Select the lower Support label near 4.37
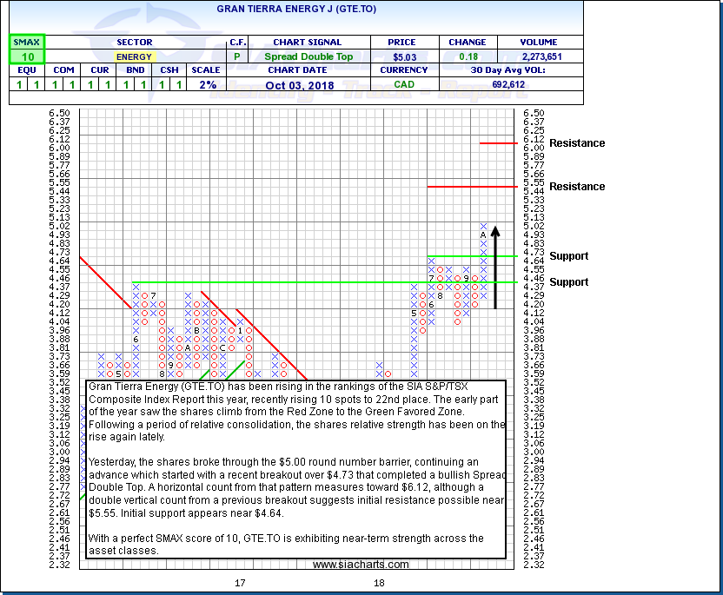This screenshot has height=595, width=723. click(568, 282)
